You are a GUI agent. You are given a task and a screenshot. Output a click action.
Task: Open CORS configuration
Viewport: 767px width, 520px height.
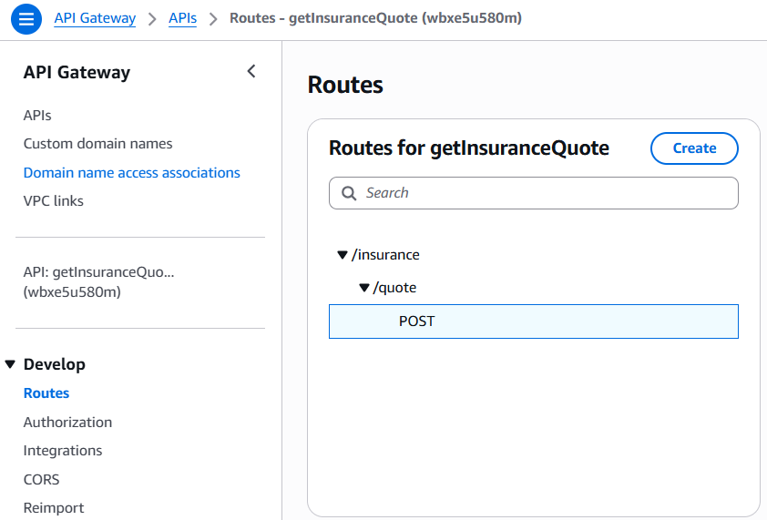coord(41,479)
